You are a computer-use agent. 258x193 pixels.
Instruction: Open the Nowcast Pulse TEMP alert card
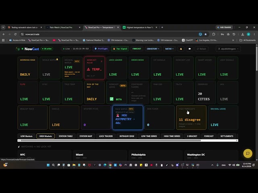pyautogui.click(x=94, y=68)
